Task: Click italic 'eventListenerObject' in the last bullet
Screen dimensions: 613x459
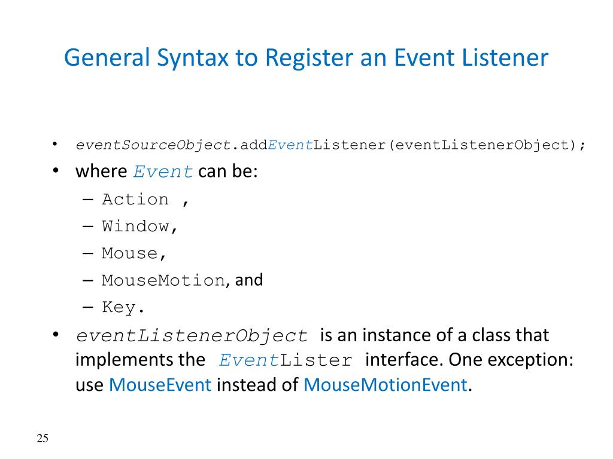Action: click(192, 335)
